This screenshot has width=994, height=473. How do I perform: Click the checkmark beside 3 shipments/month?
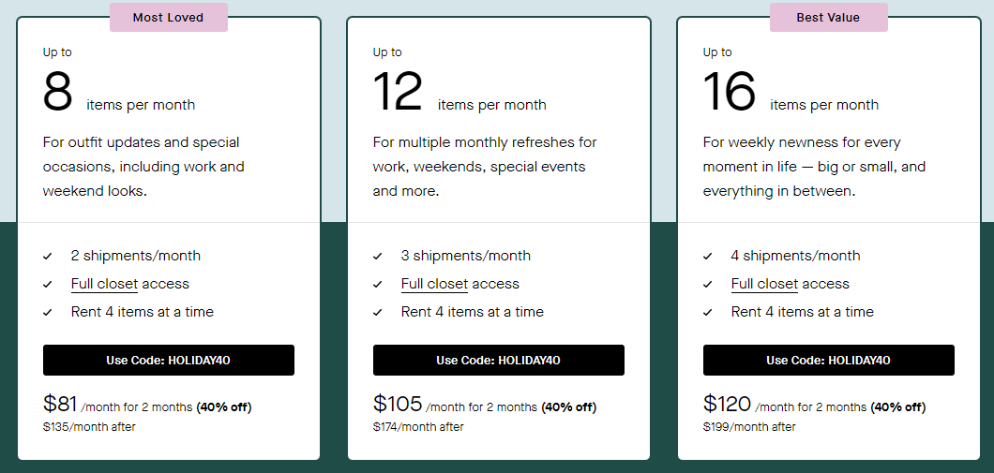(378, 257)
